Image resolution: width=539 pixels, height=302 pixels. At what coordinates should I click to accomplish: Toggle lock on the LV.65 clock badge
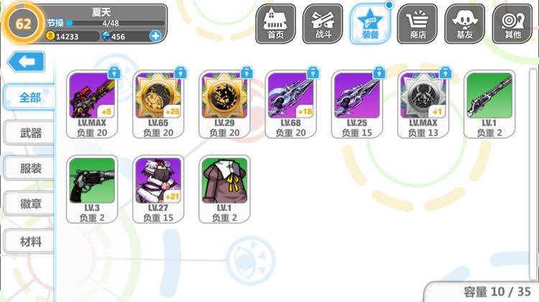point(180,72)
